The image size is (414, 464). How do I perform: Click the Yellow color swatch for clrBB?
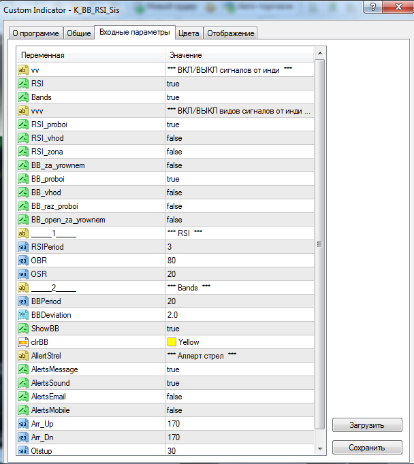click(x=172, y=342)
